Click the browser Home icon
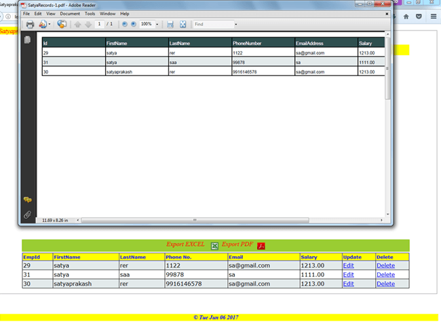The height and width of the screenshot is (328, 441). click(x=406, y=16)
